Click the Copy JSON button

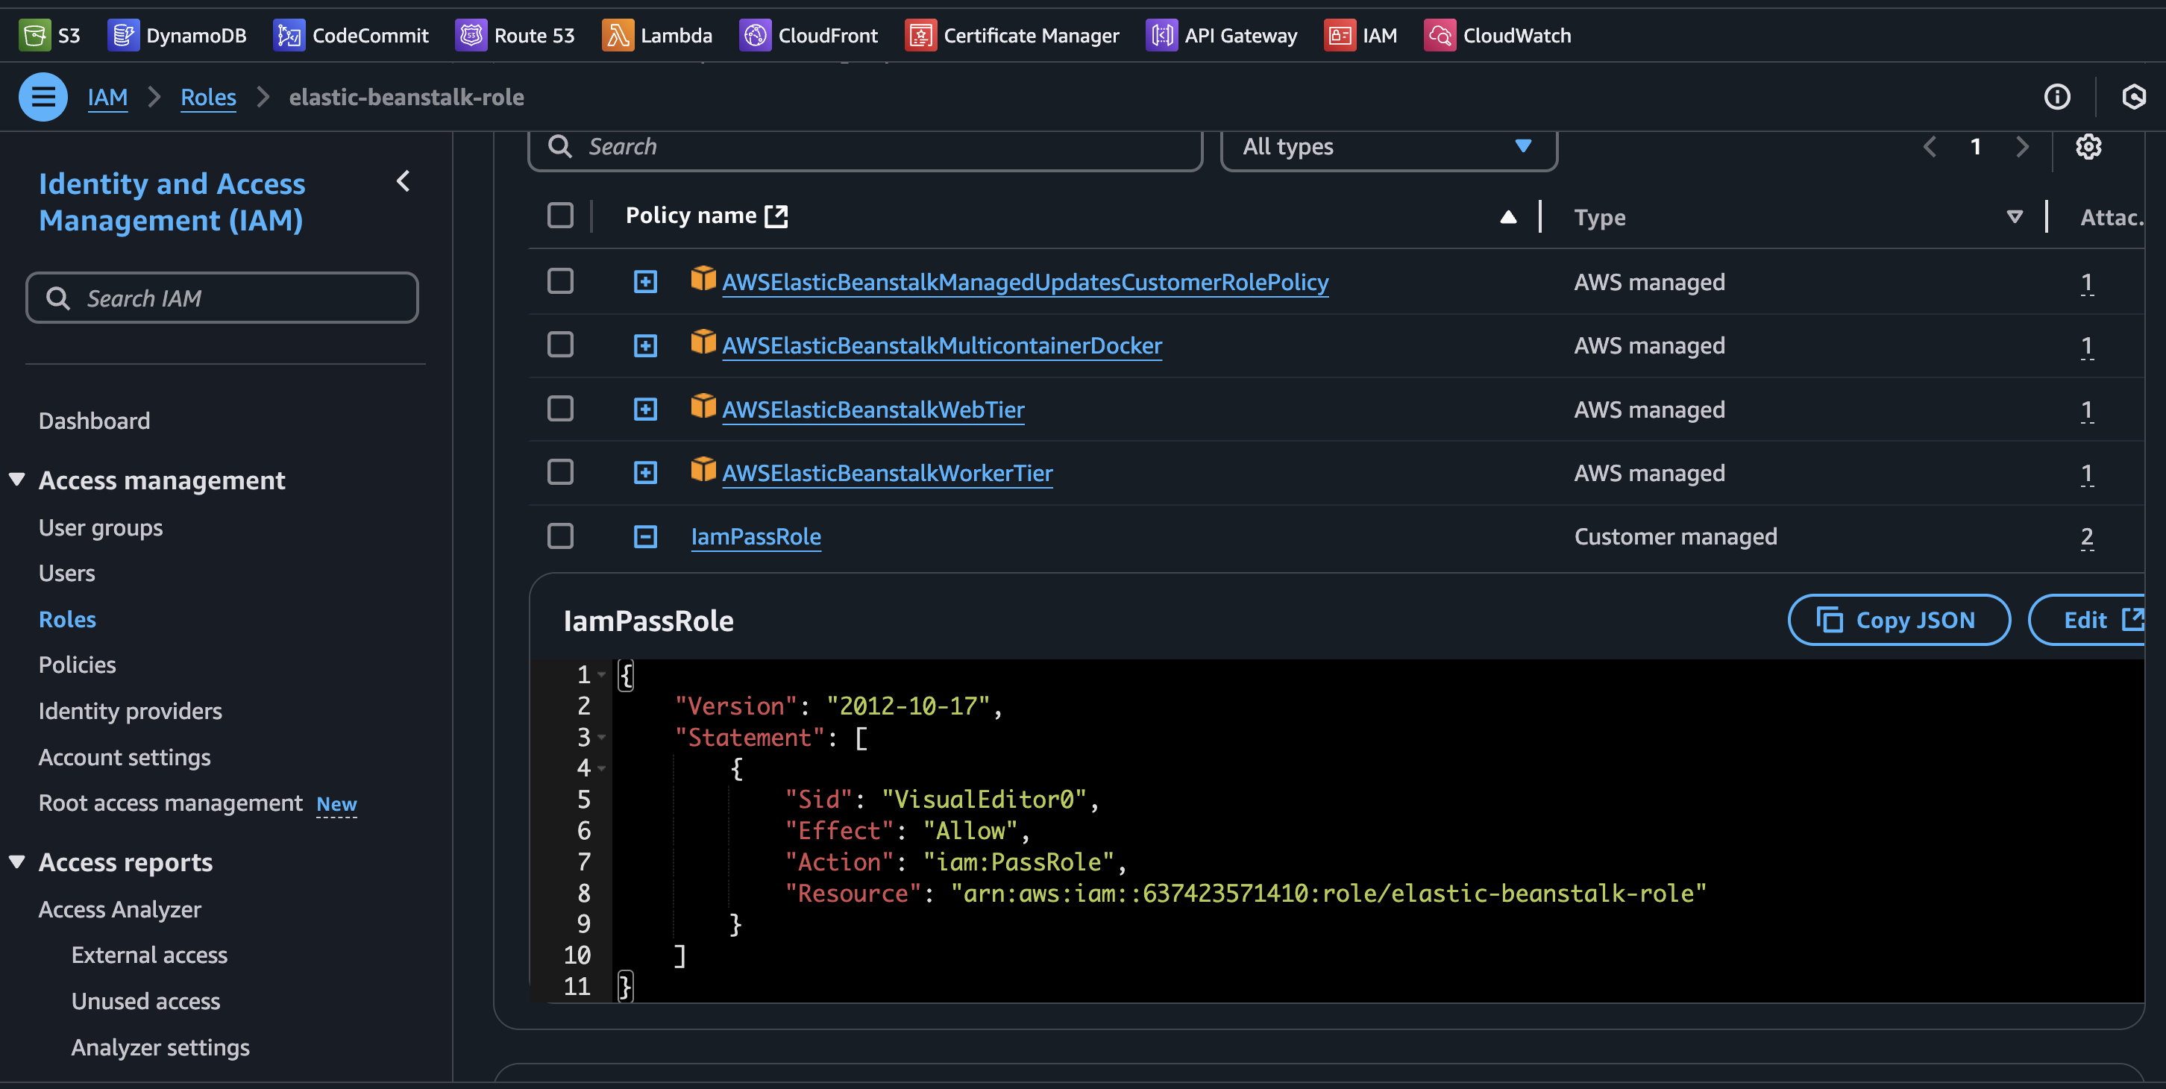tap(1899, 620)
